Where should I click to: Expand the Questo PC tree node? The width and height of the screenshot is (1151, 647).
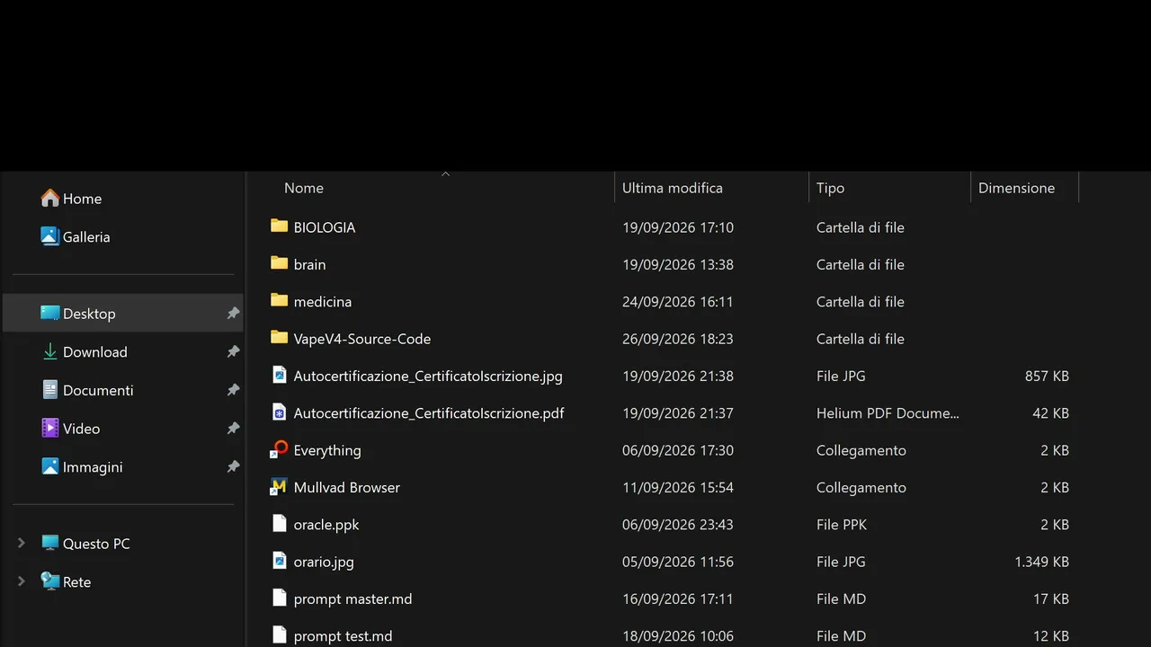click(x=22, y=543)
